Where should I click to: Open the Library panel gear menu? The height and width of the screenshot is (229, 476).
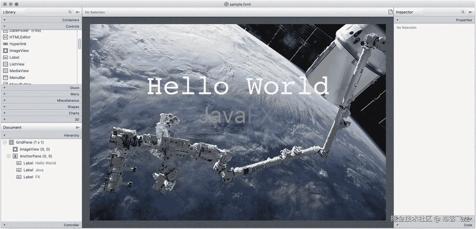[78, 12]
